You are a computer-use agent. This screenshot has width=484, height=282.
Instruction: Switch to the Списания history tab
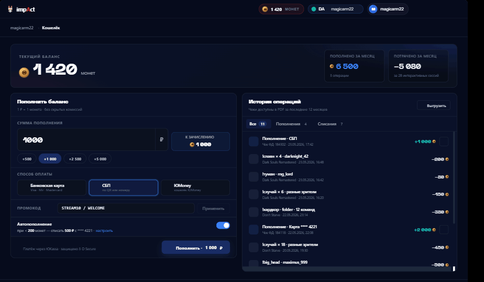[330, 124]
